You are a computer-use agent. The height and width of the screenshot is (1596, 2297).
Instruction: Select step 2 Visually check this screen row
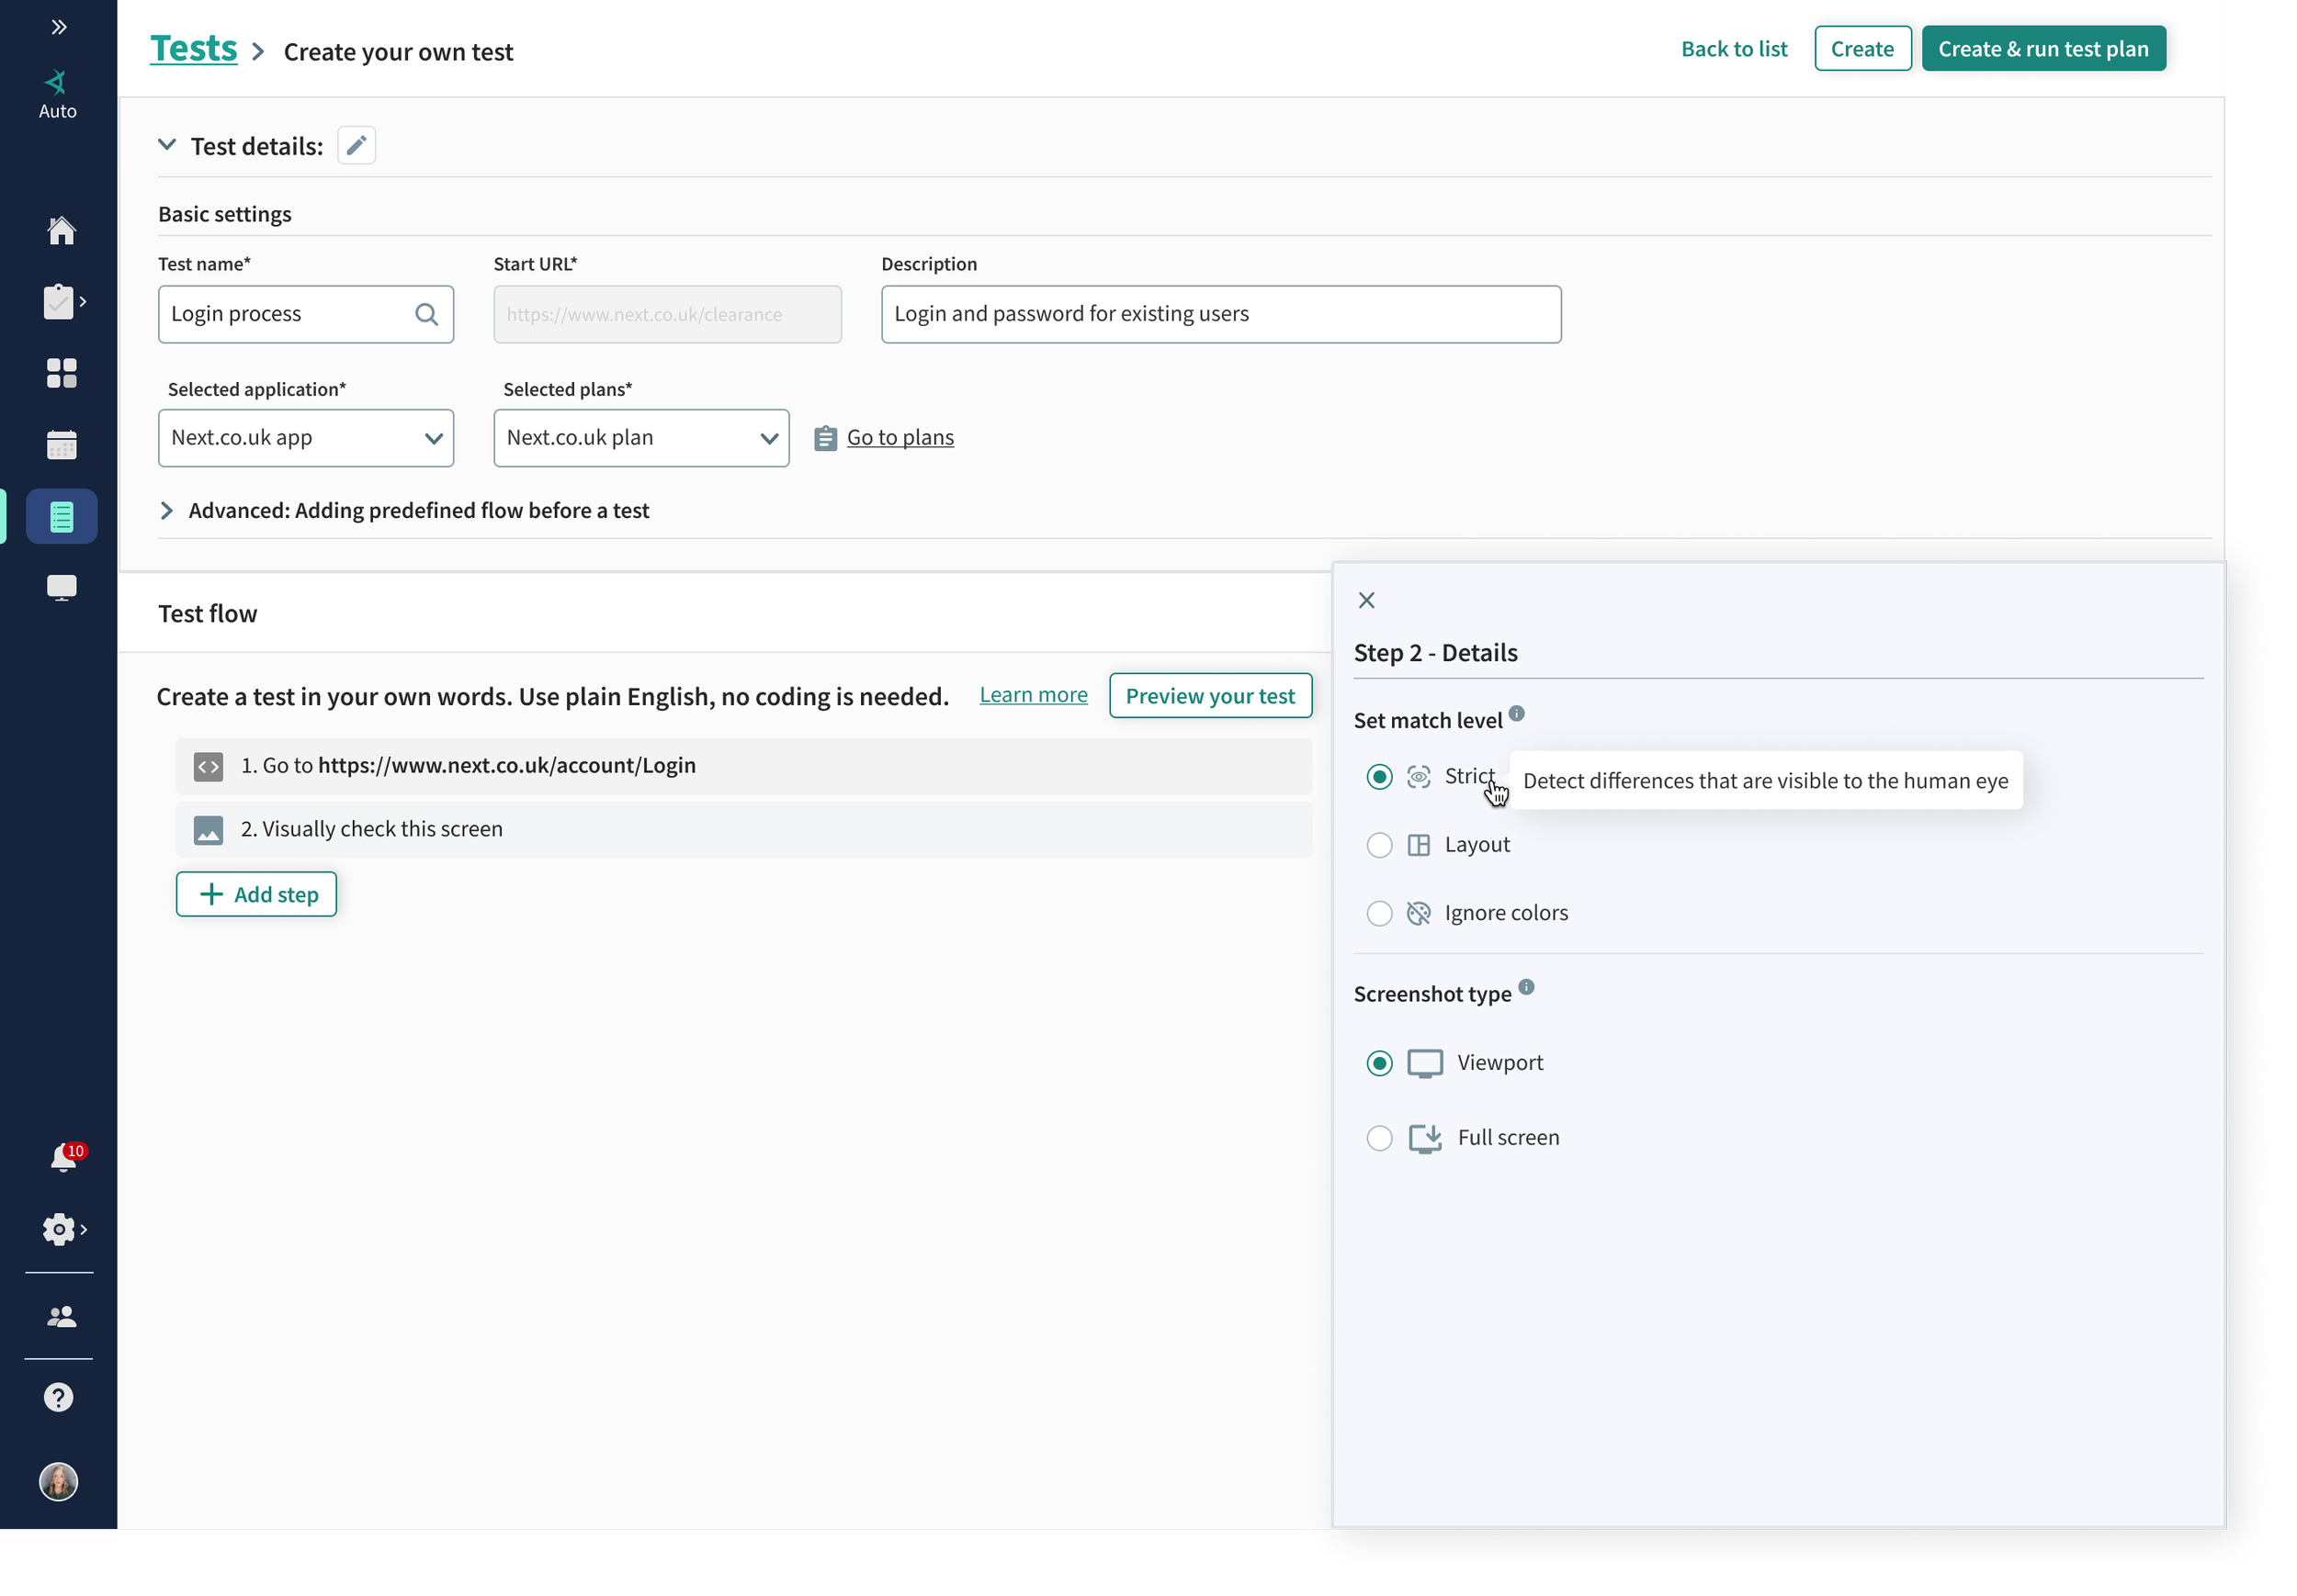[743, 830]
